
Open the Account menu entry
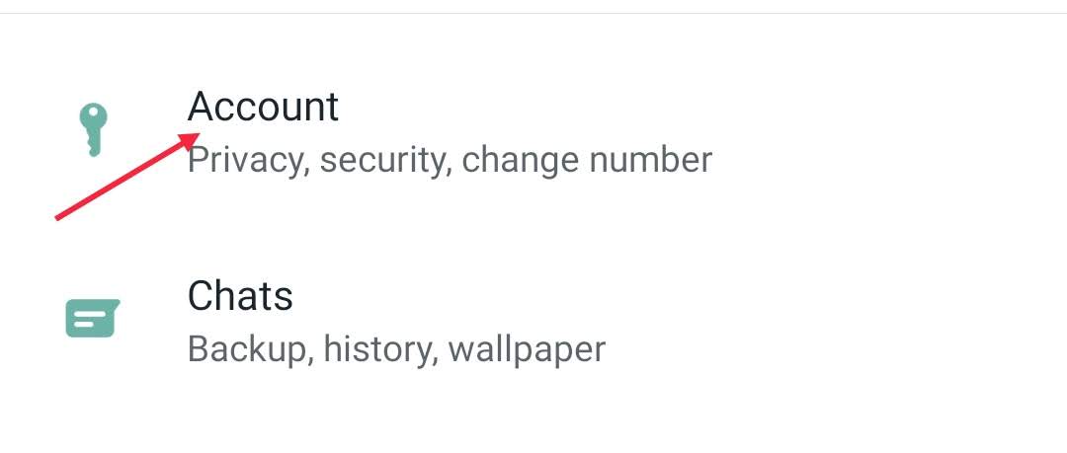click(533, 132)
